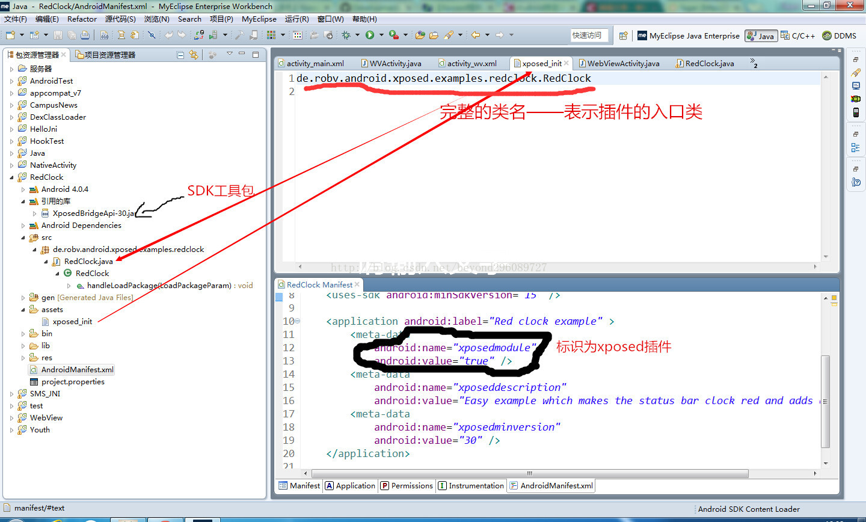The width and height of the screenshot is (866, 522).
Task: Expand the res folder node
Action: click(23, 358)
